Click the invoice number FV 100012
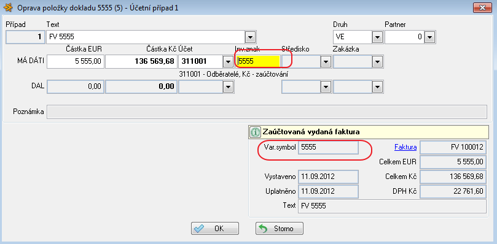This screenshot has width=497, height=244. tap(453, 148)
